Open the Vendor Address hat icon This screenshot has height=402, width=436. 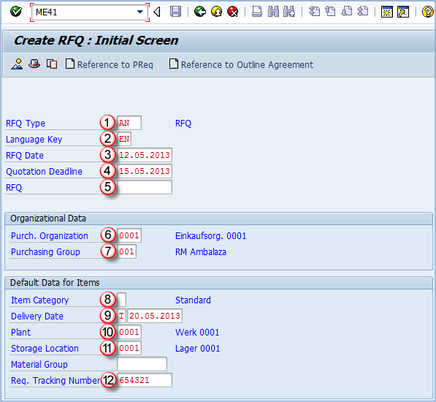click(34, 64)
